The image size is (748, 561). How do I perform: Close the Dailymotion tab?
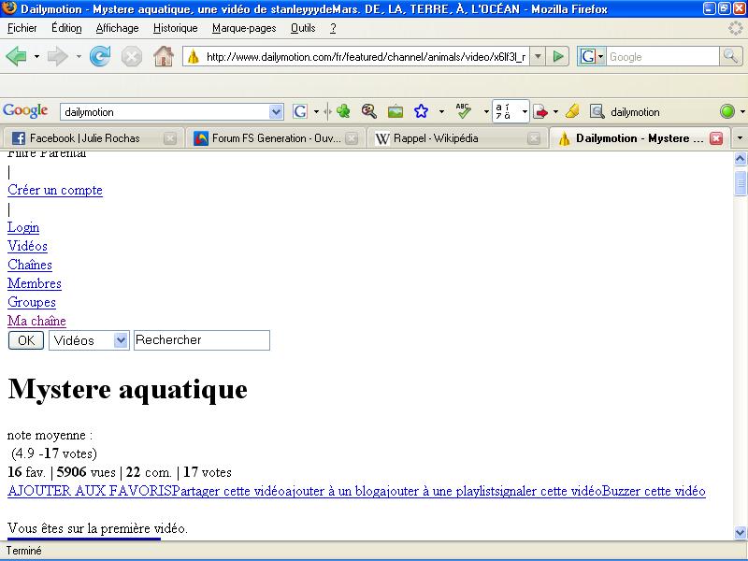(716, 138)
